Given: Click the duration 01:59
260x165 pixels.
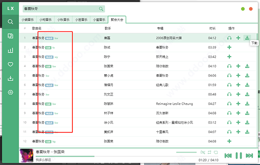Looking at the screenshot, I should tap(212, 85).
